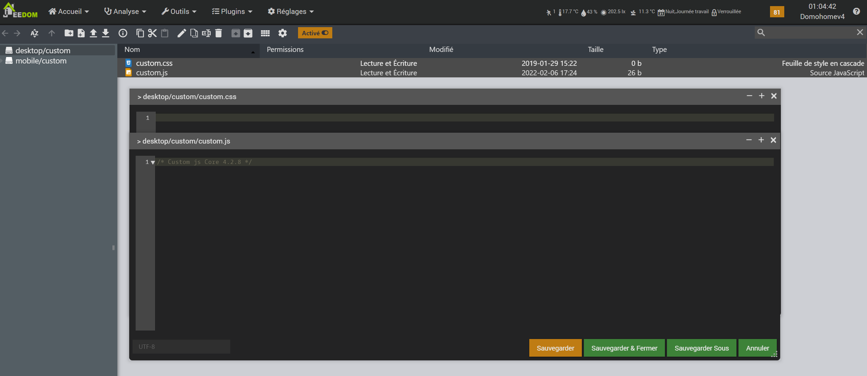Click the get info icon
This screenshot has width=867, height=376.
pyautogui.click(x=123, y=33)
